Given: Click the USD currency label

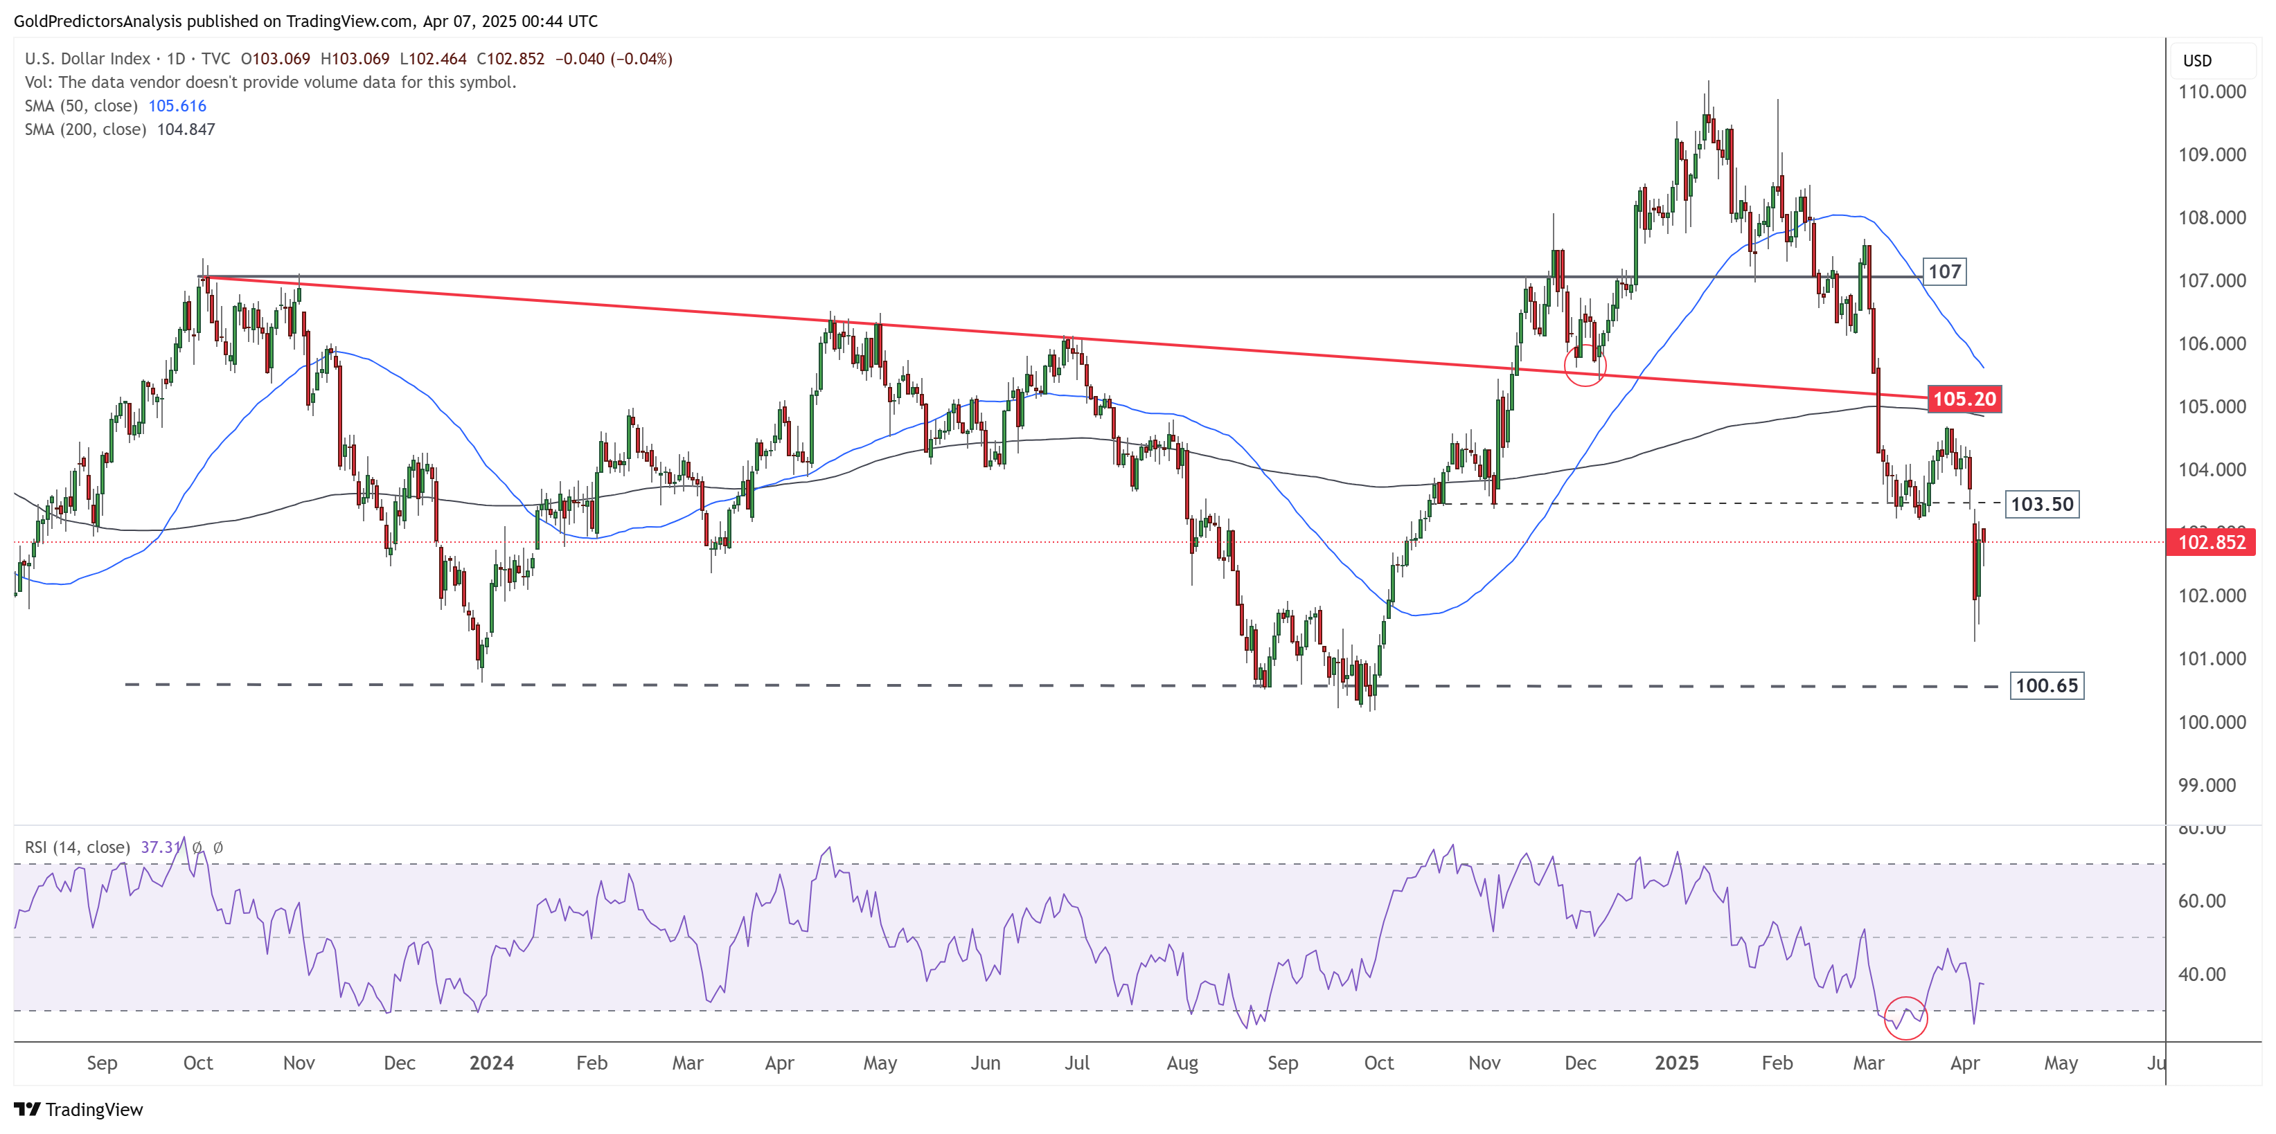Looking at the screenshot, I should (2196, 61).
